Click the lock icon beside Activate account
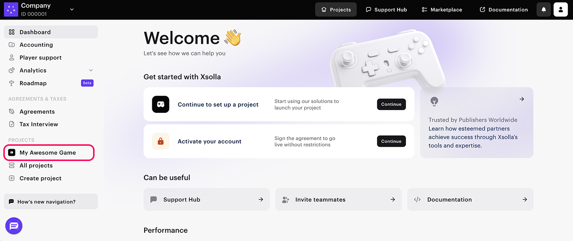Screen dimensions: 573x241 click(160, 141)
